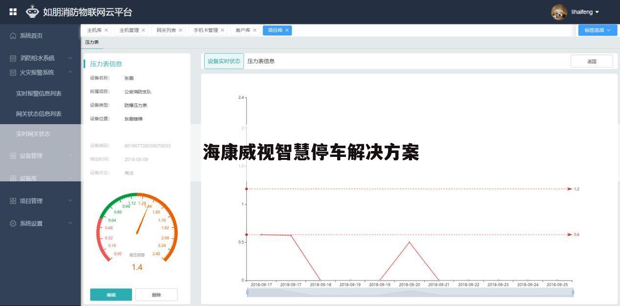The height and width of the screenshot is (306, 620).
Task: Click the bind date 2018-05-09
Action: tap(136, 159)
